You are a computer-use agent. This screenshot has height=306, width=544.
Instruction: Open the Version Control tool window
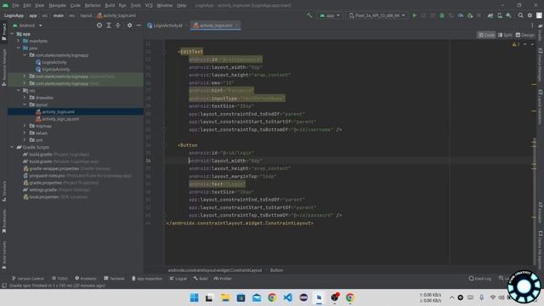click(28, 279)
